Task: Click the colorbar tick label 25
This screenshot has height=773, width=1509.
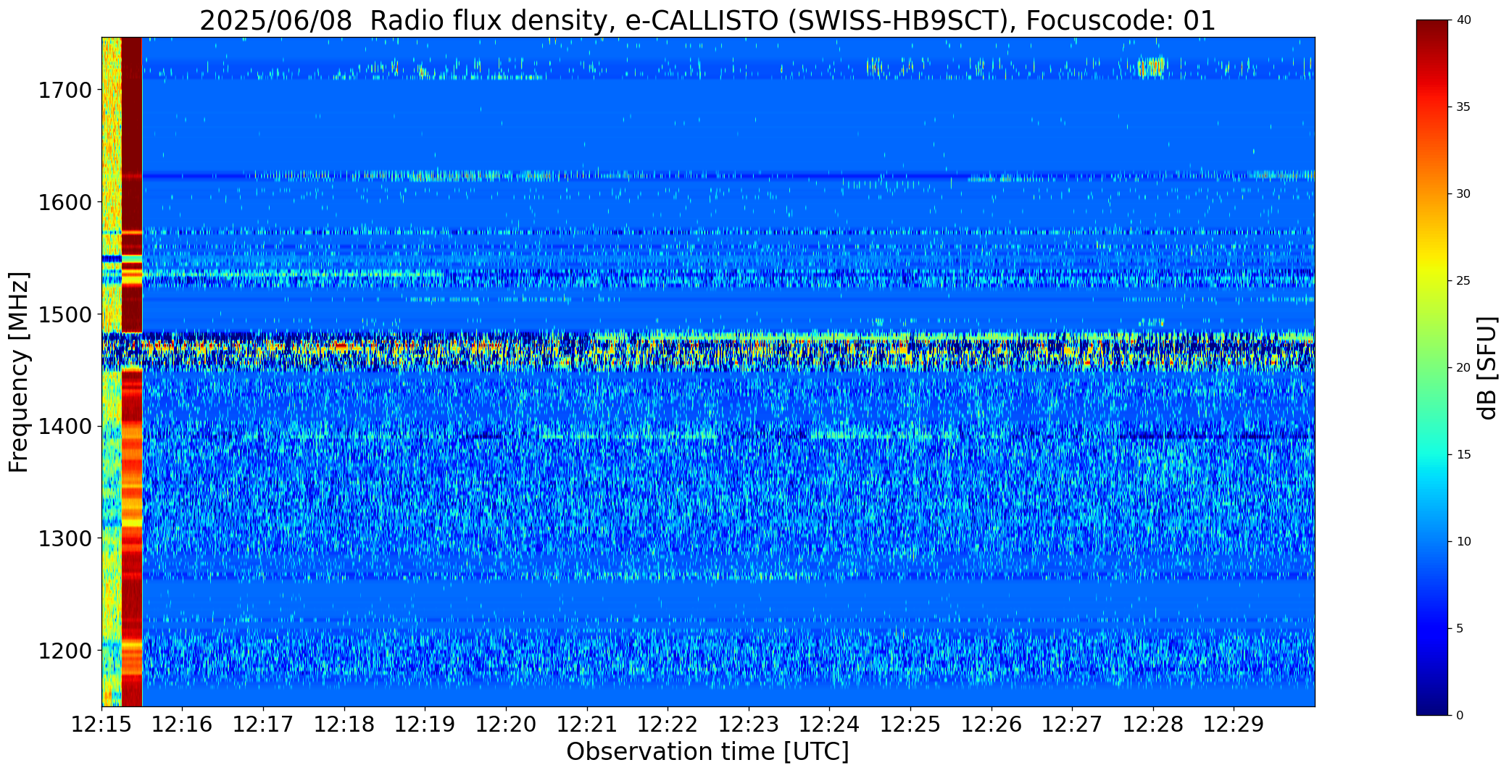Action: pyautogui.click(x=1463, y=281)
